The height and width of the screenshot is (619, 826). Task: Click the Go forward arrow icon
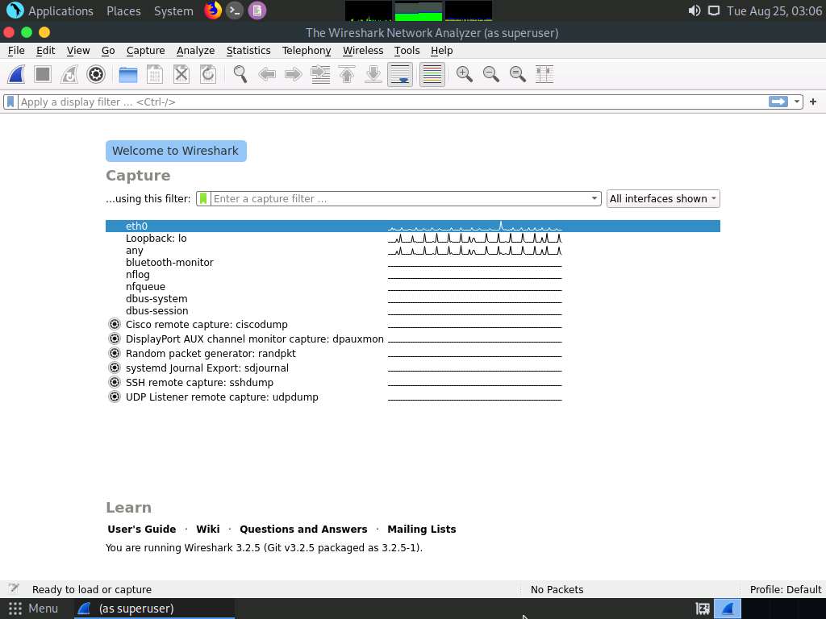[x=294, y=74]
